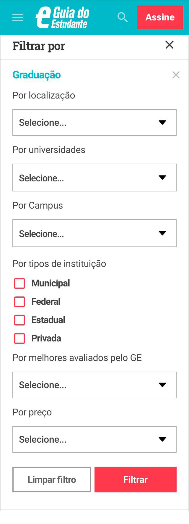Open the melhores avaliados pelo GE dropdown

point(94,385)
